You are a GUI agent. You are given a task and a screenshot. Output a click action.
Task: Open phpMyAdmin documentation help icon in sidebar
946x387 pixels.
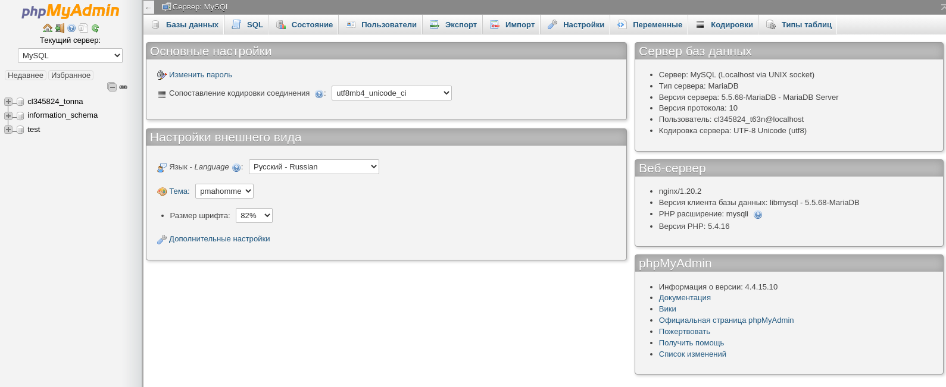pos(71,28)
